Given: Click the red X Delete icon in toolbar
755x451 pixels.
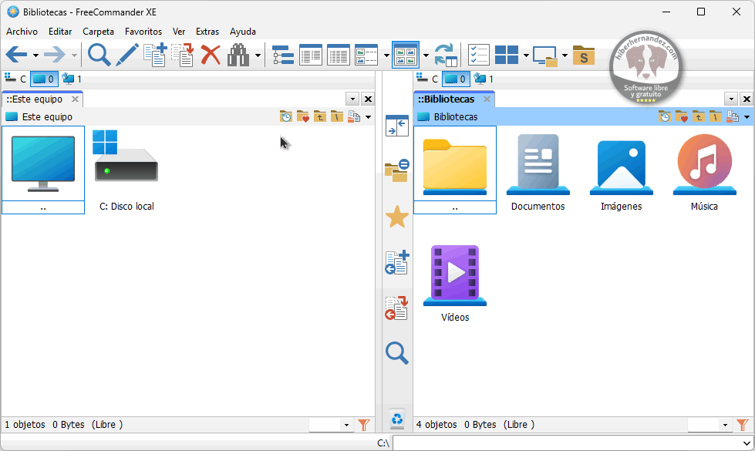Looking at the screenshot, I should (x=211, y=55).
